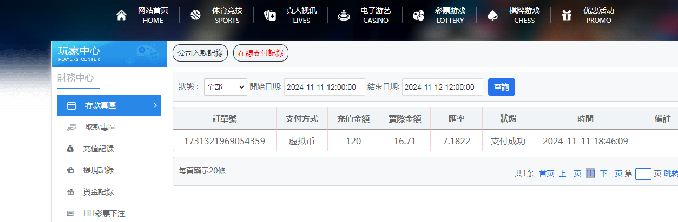Open 取款專區 withdrawal section in sidebar

(x=100, y=127)
